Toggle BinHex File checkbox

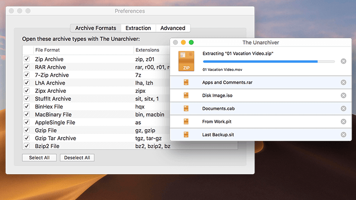(x=26, y=107)
